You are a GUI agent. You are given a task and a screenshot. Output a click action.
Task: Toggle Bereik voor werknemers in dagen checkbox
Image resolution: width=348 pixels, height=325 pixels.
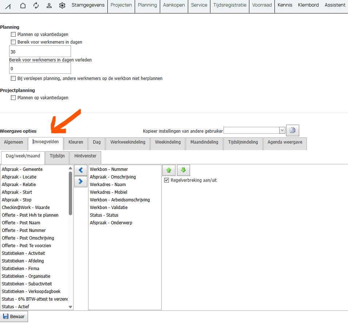pos(13,42)
